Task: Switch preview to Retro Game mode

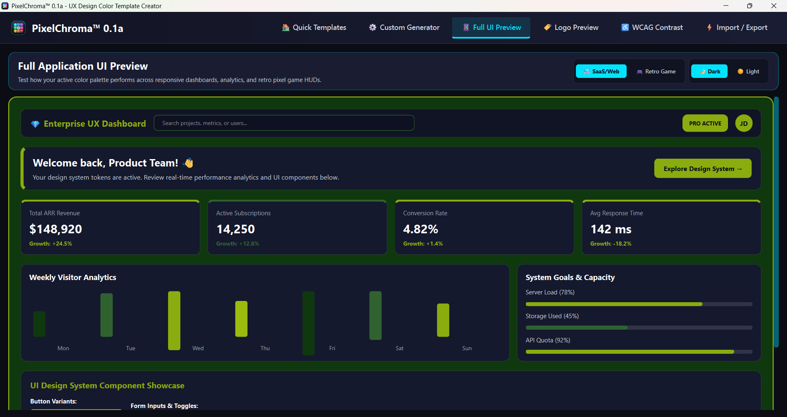Action: [x=656, y=71]
